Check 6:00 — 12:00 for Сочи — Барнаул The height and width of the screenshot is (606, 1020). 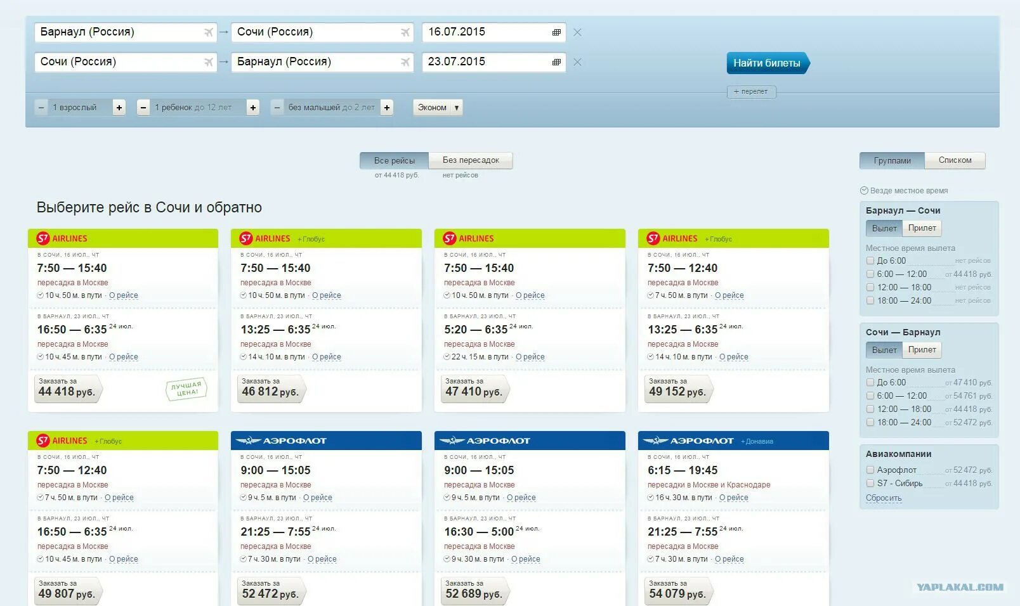pyautogui.click(x=870, y=396)
